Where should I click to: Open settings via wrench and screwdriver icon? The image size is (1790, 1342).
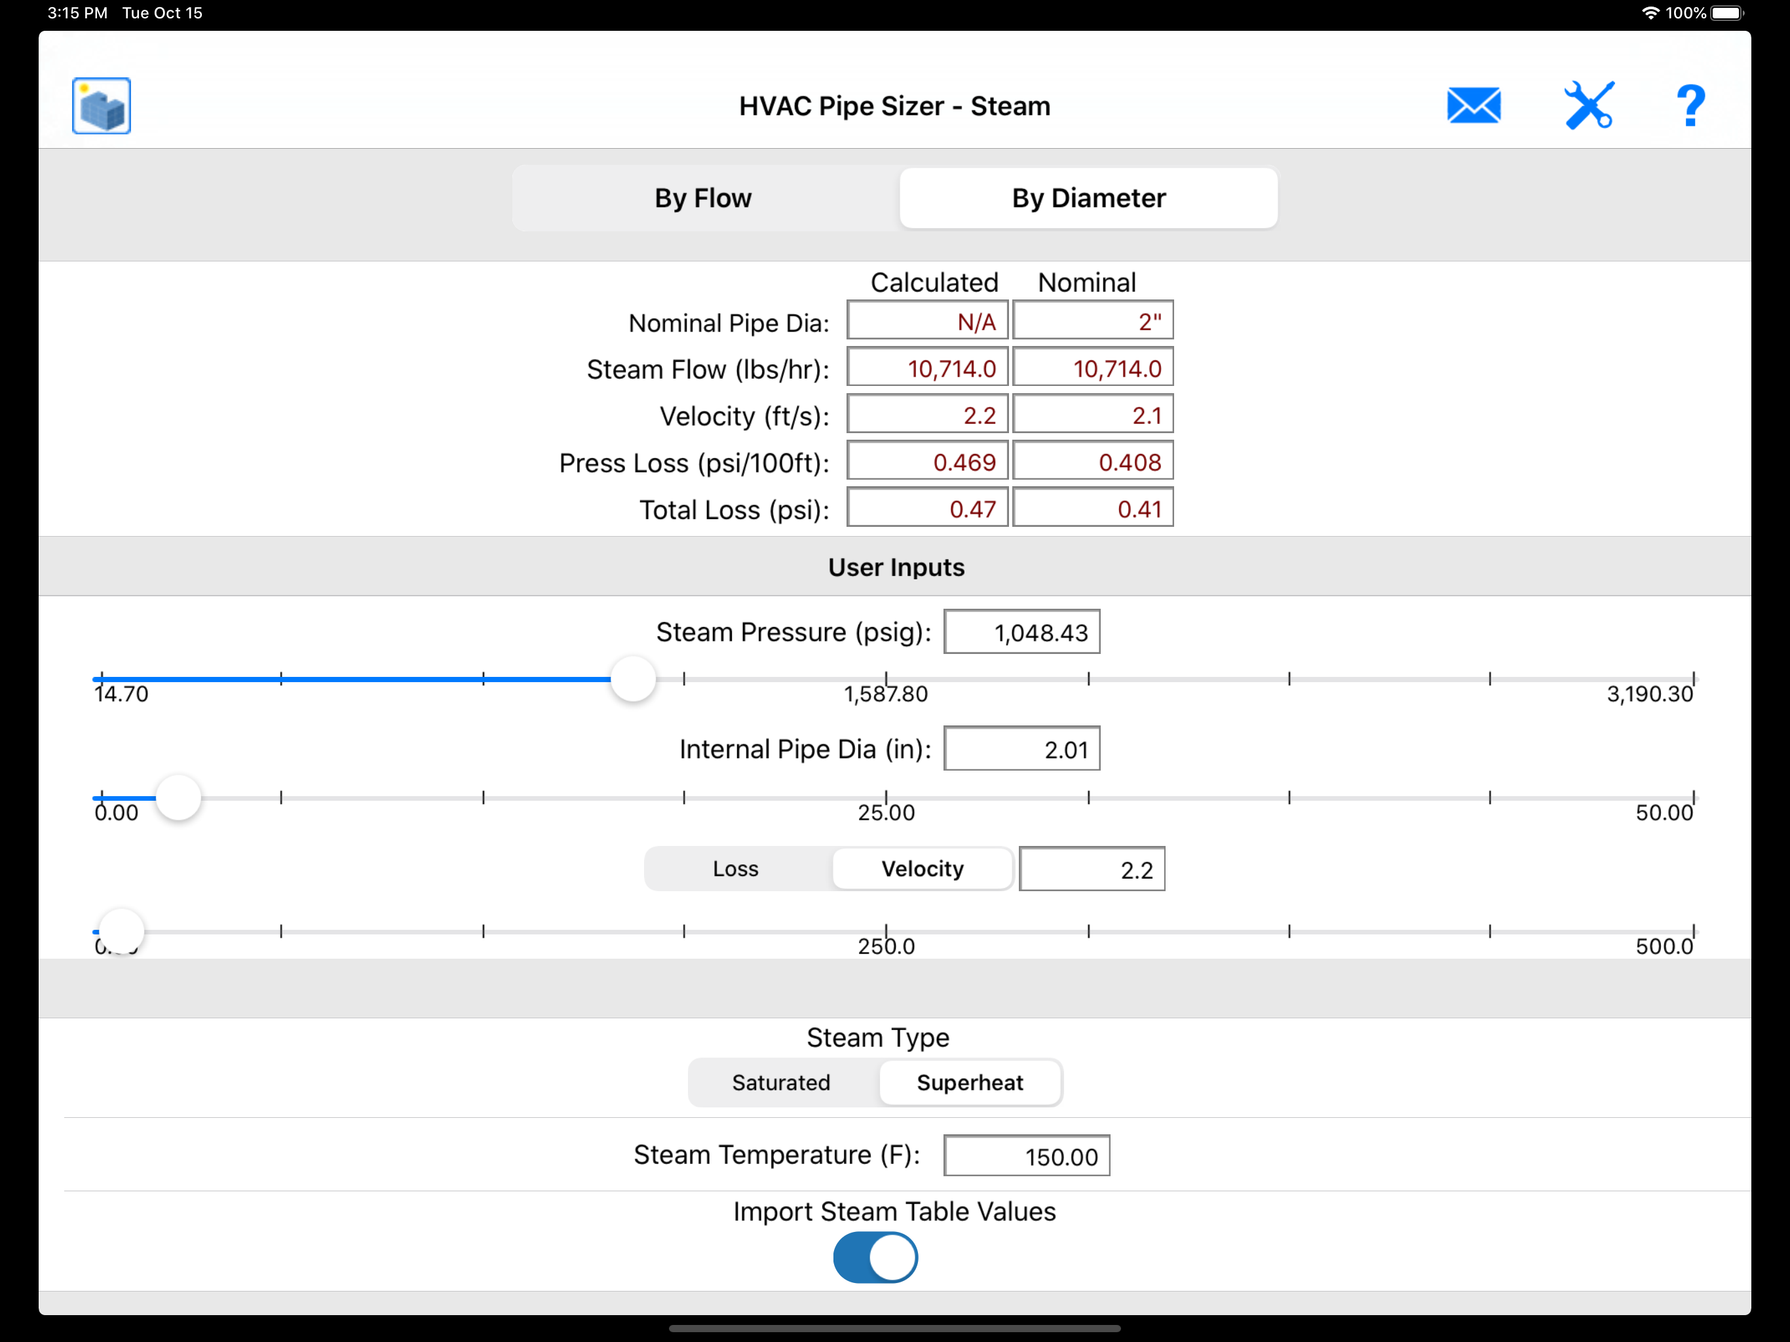(x=1588, y=106)
